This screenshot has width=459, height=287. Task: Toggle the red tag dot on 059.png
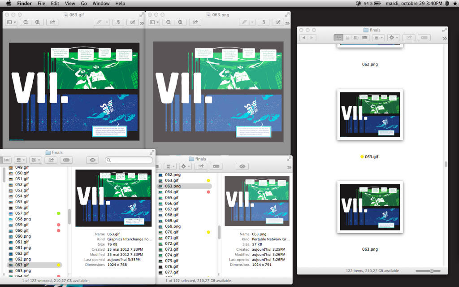58,224
